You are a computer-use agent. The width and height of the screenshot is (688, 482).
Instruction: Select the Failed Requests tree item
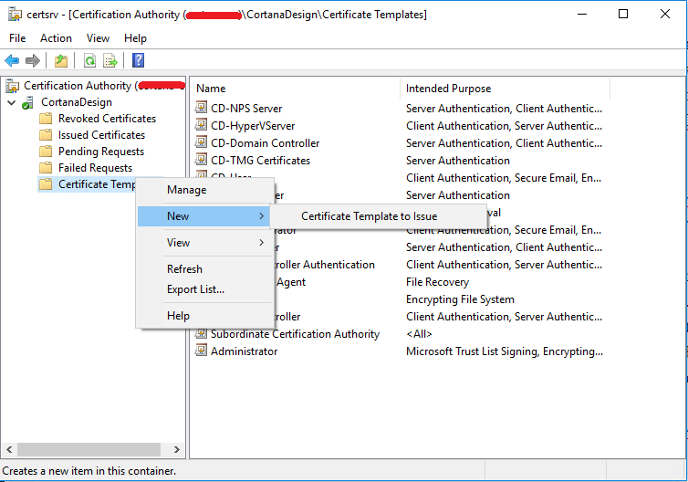tap(95, 168)
